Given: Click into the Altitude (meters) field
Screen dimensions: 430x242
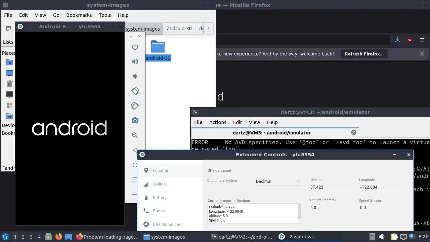Looking at the screenshot, I should [331, 207].
